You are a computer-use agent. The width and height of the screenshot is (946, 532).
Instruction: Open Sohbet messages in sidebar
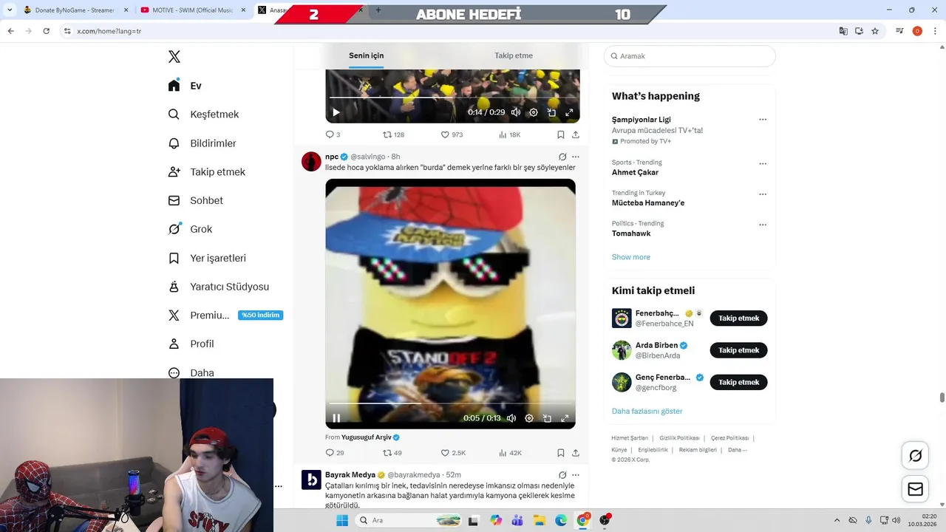point(196,200)
